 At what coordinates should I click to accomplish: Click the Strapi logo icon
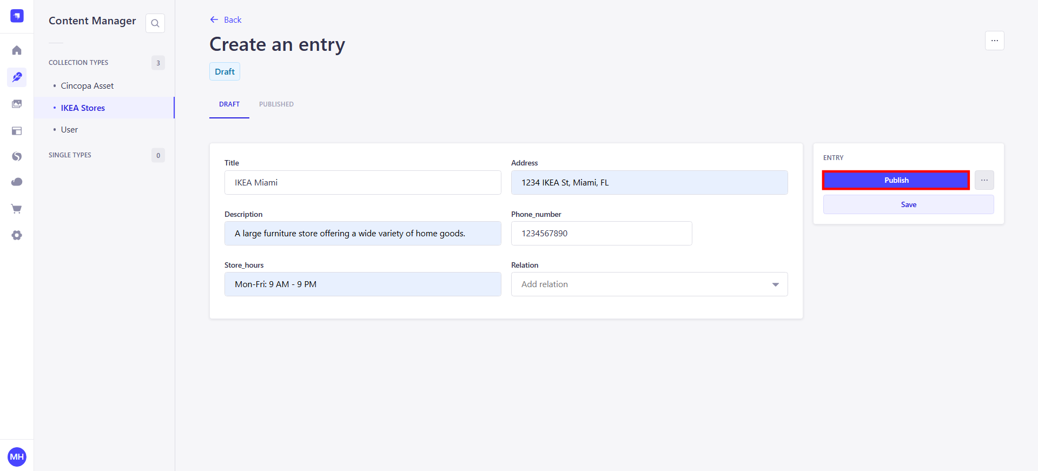point(17,16)
